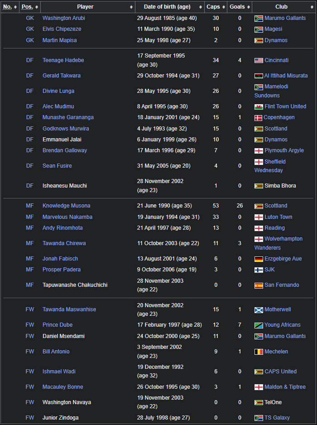Open the Teenage Hadebe player link
The height and width of the screenshot is (425, 317).
(x=63, y=60)
